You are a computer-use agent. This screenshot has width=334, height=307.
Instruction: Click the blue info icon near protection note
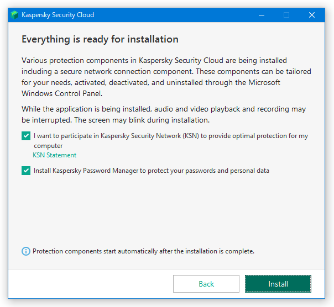26,251
